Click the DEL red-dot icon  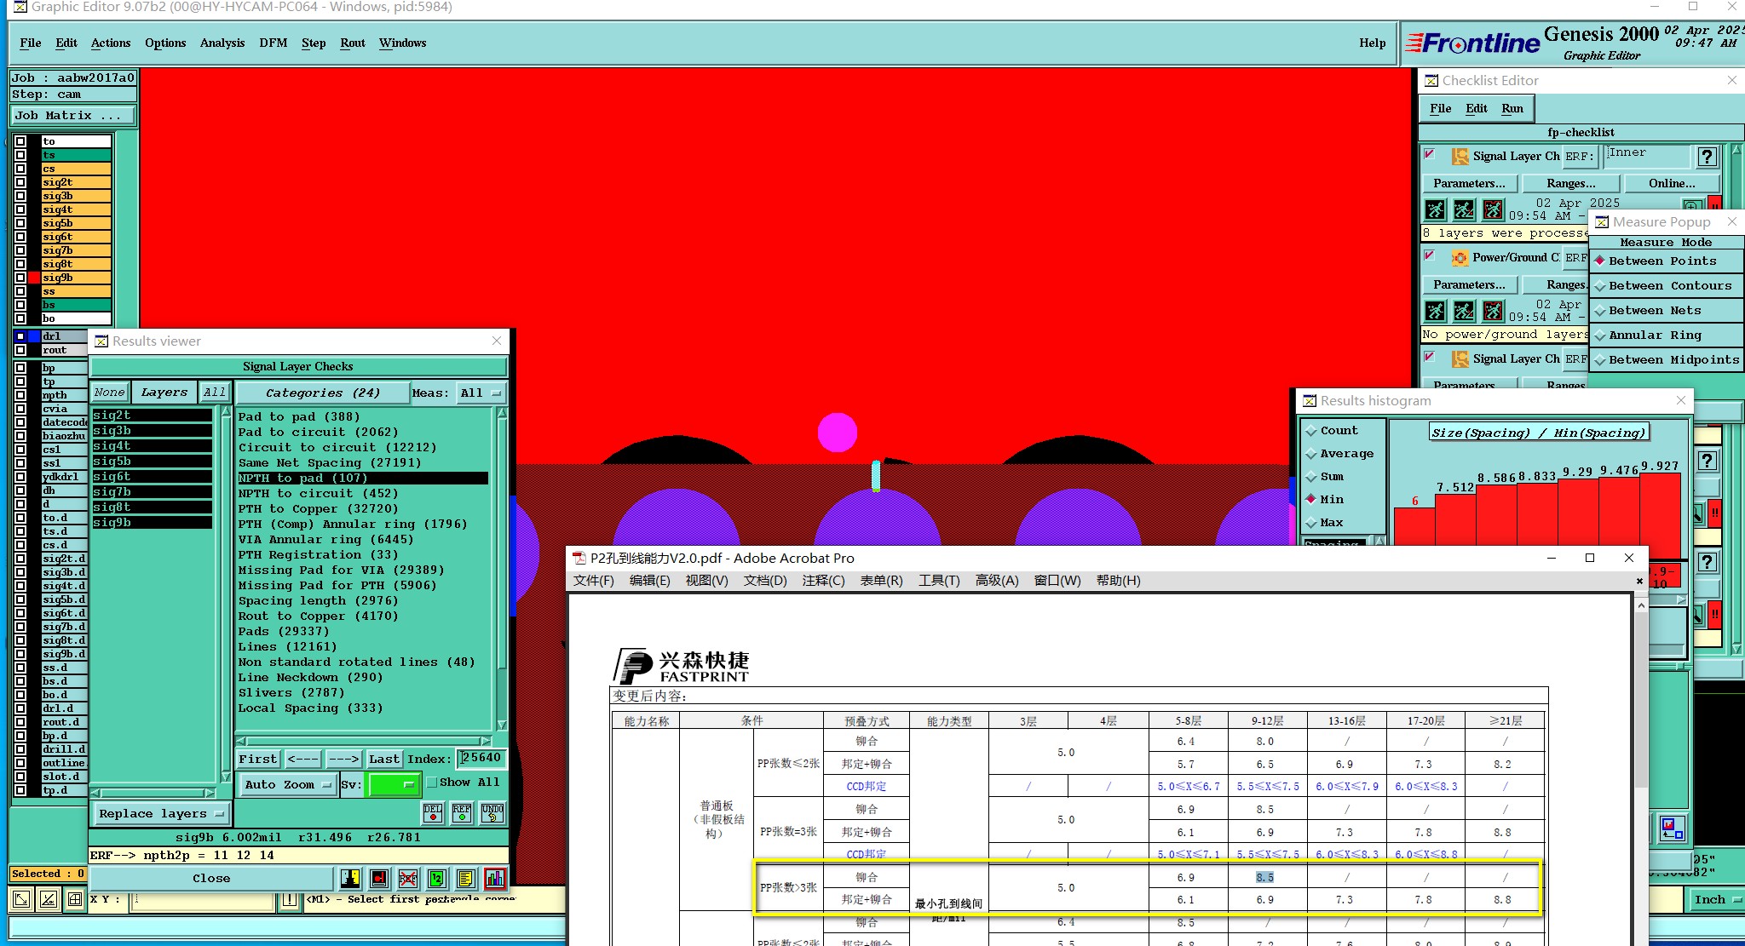(433, 813)
